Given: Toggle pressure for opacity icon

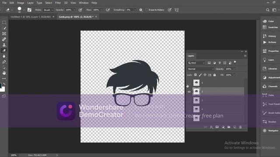Looking at the screenshot, I should [80, 10].
